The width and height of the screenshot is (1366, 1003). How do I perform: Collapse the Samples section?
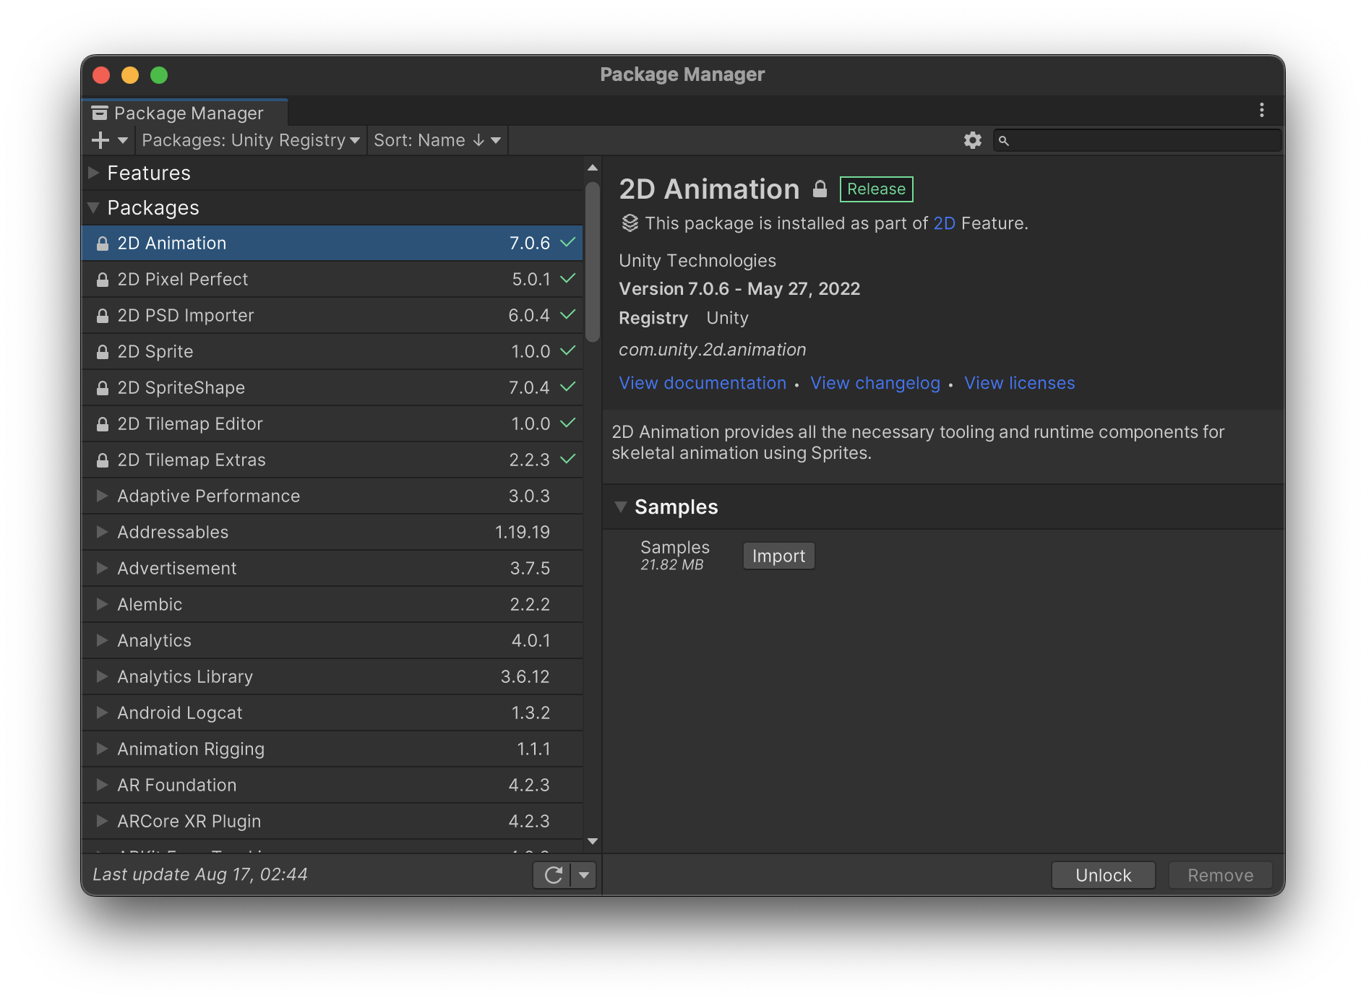620,507
